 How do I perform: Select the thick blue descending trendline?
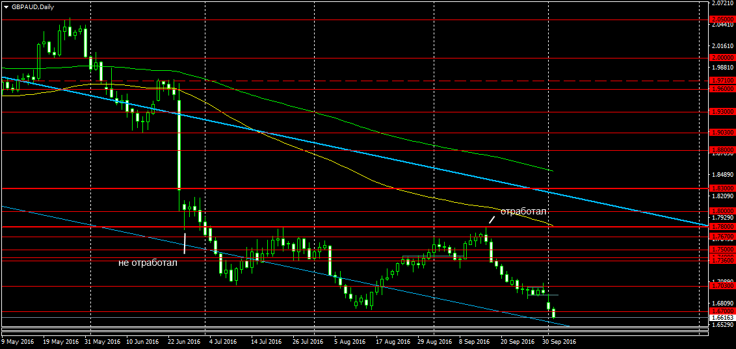coord(356,153)
